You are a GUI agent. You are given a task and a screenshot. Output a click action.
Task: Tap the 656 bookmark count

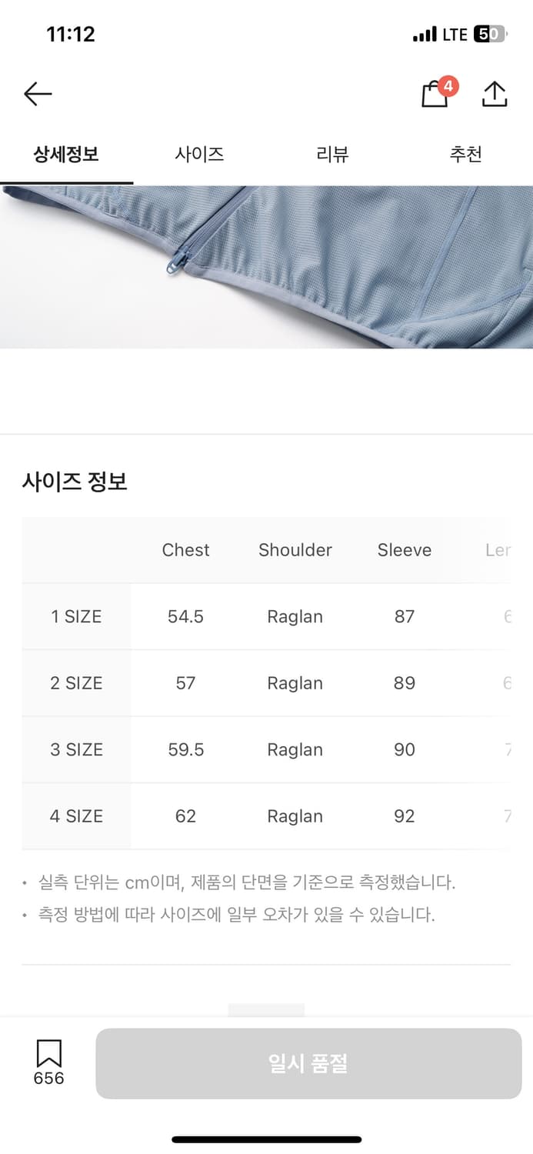(48, 1079)
